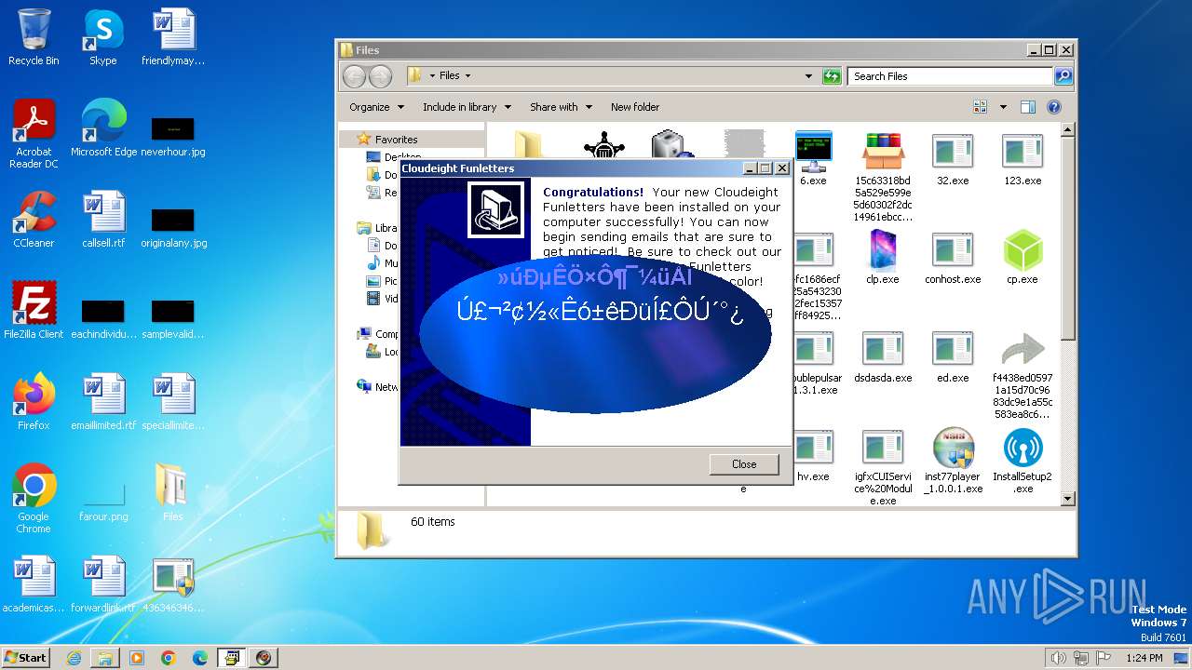Image resolution: width=1192 pixels, height=670 pixels.
Task: Select hv.exe in the Files window
Action: click(813, 454)
